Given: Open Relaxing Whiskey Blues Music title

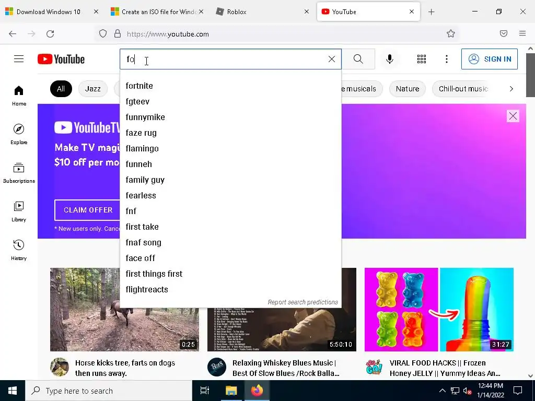Looking at the screenshot, I should click(x=286, y=368).
